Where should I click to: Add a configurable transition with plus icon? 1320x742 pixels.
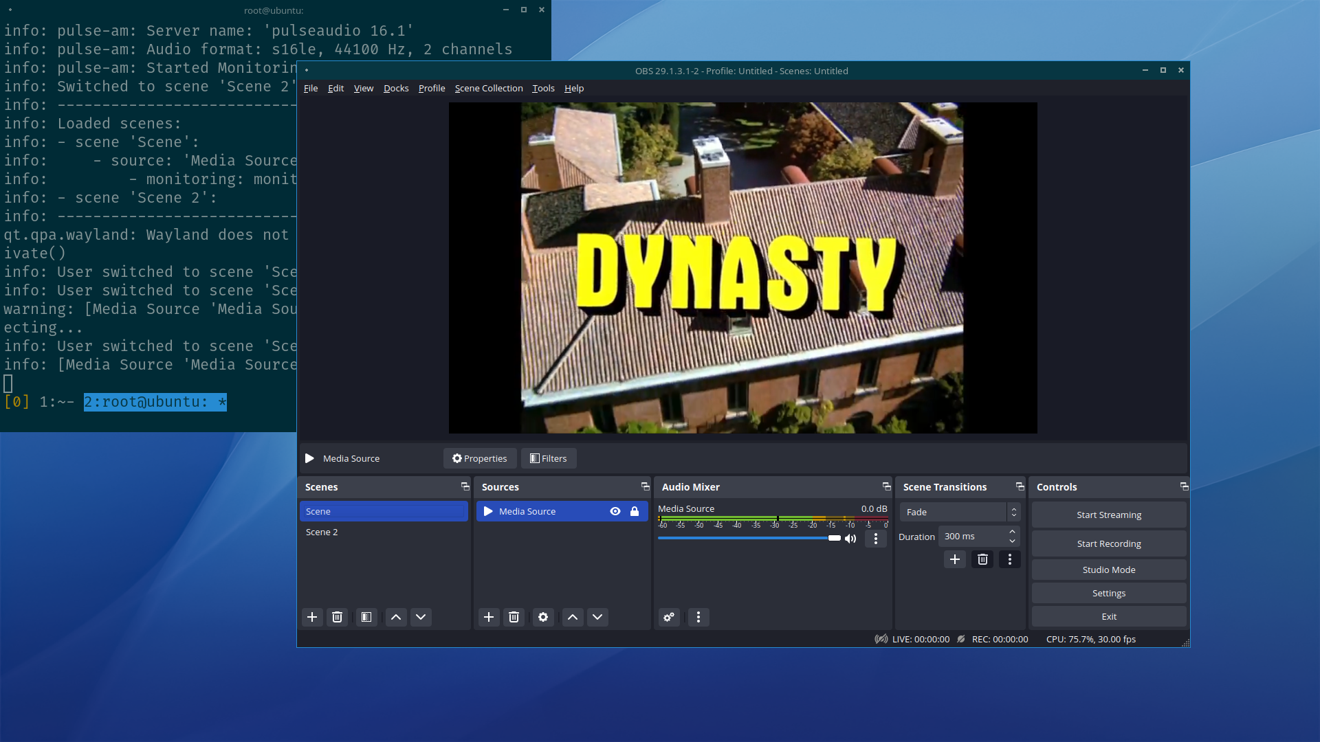coord(955,559)
